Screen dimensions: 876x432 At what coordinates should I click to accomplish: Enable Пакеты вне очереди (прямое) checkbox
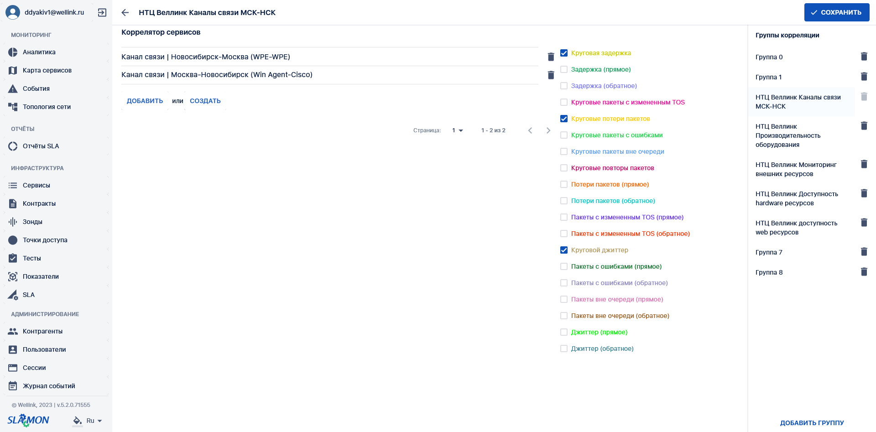tap(564, 299)
